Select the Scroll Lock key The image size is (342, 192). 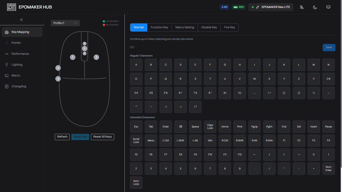click(x=136, y=141)
